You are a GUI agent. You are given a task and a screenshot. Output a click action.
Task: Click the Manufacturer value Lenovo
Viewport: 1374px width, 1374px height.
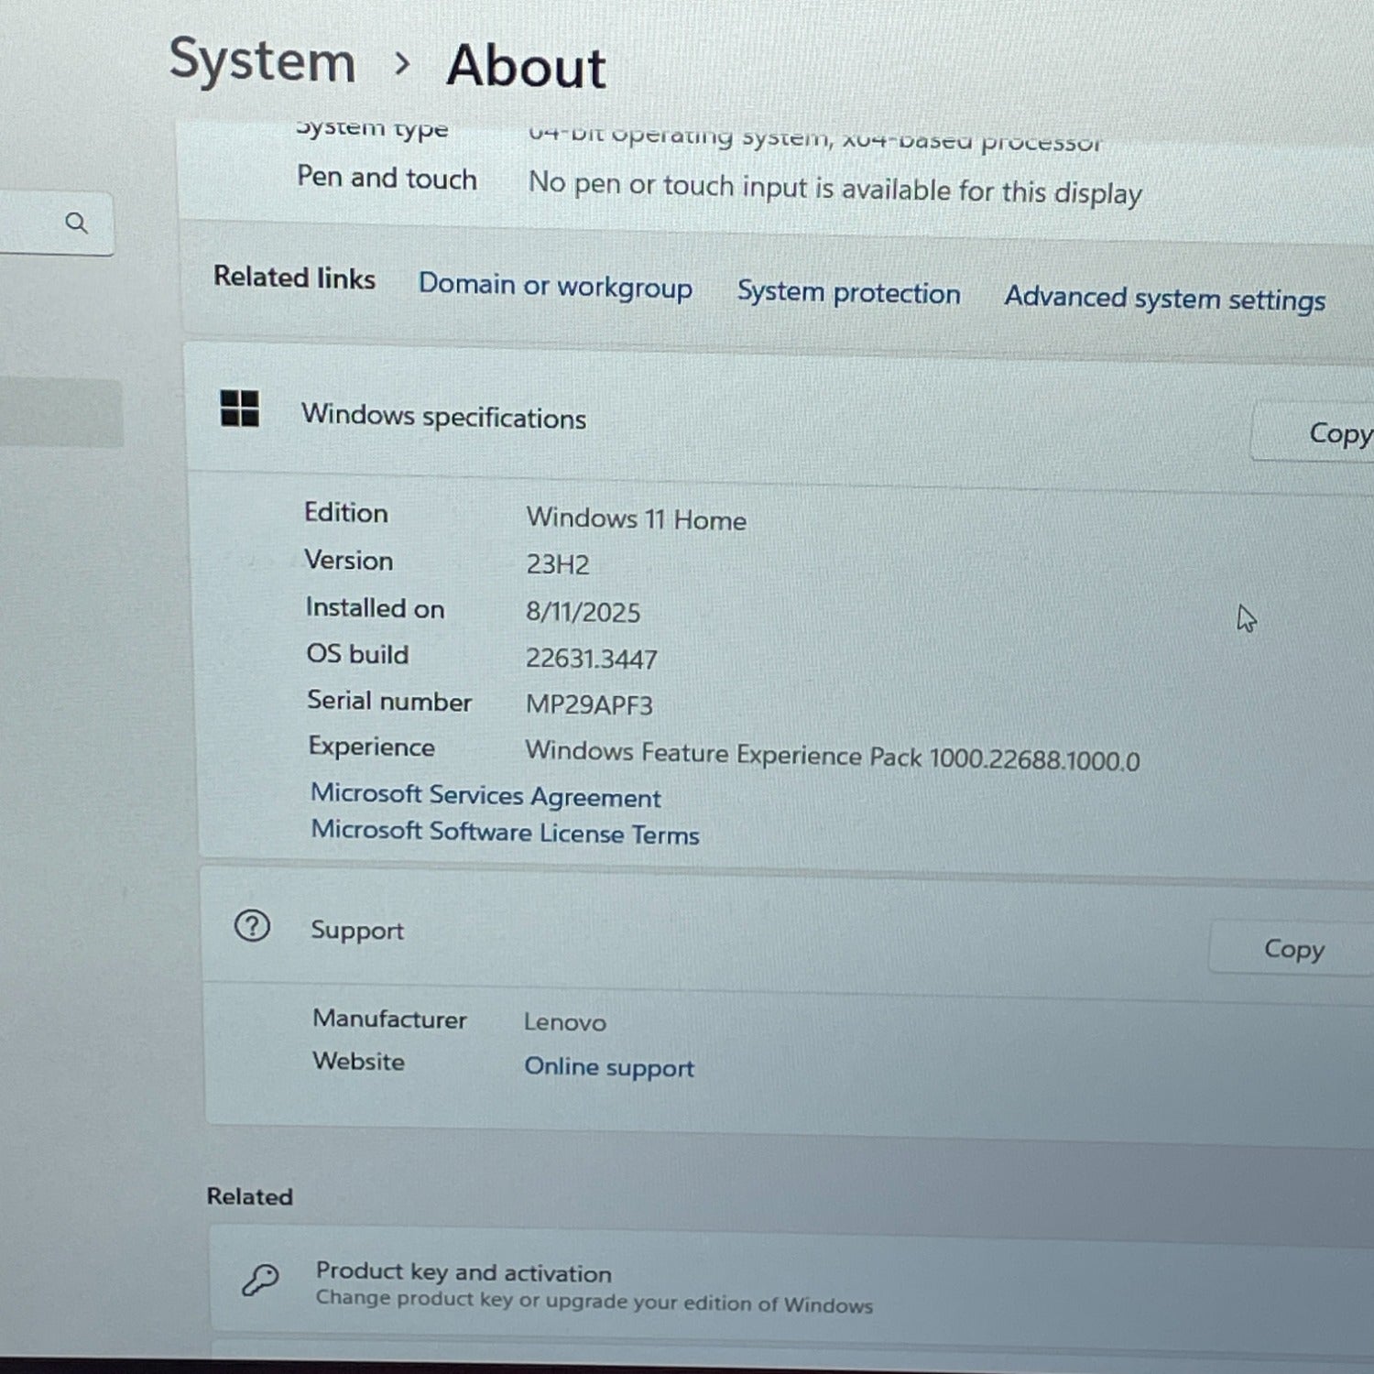pos(565,1022)
